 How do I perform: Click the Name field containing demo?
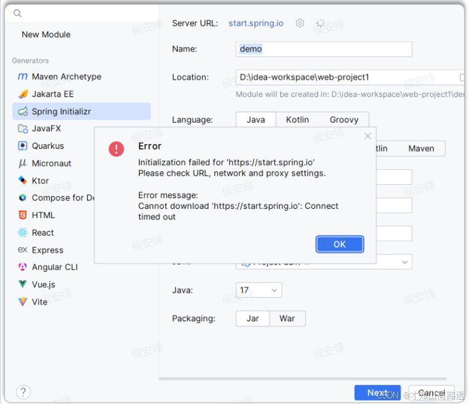pos(324,49)
